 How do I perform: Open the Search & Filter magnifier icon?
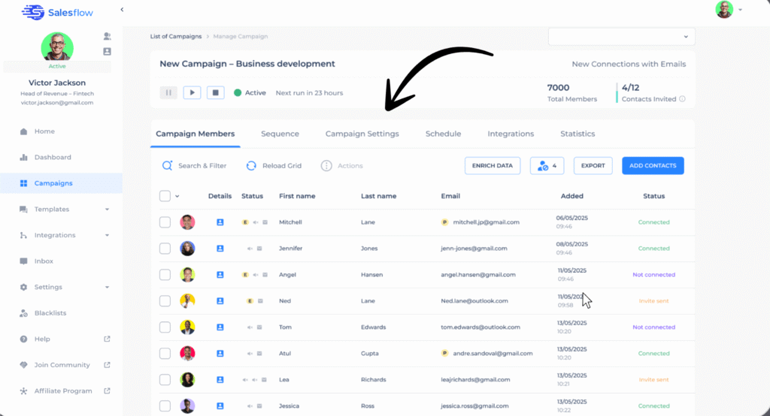pos(167,165)
